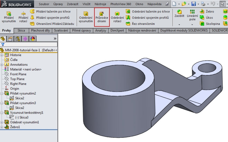The height and width of the screenshot is (142, 228).
Task: Open Průvodce dírami hole wizard
Action: point(102,17)
